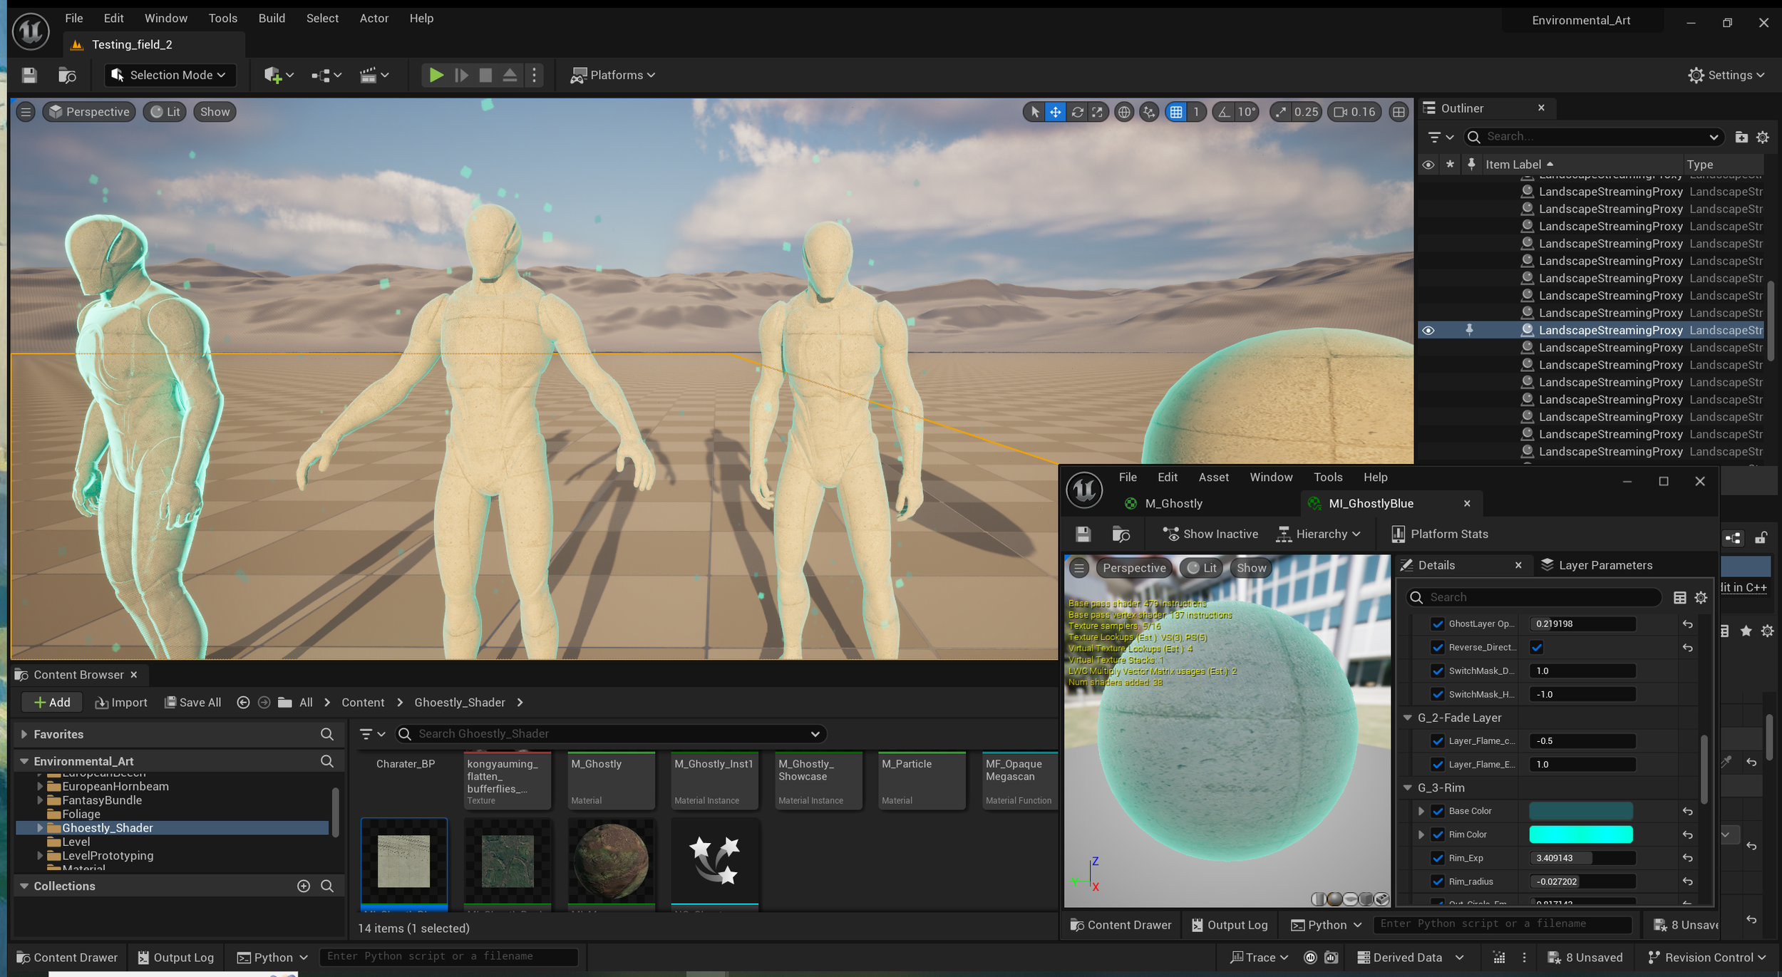Uncheck the Reverse_Direct value checkbox
1782x977 pixels.
point(1537,647)
